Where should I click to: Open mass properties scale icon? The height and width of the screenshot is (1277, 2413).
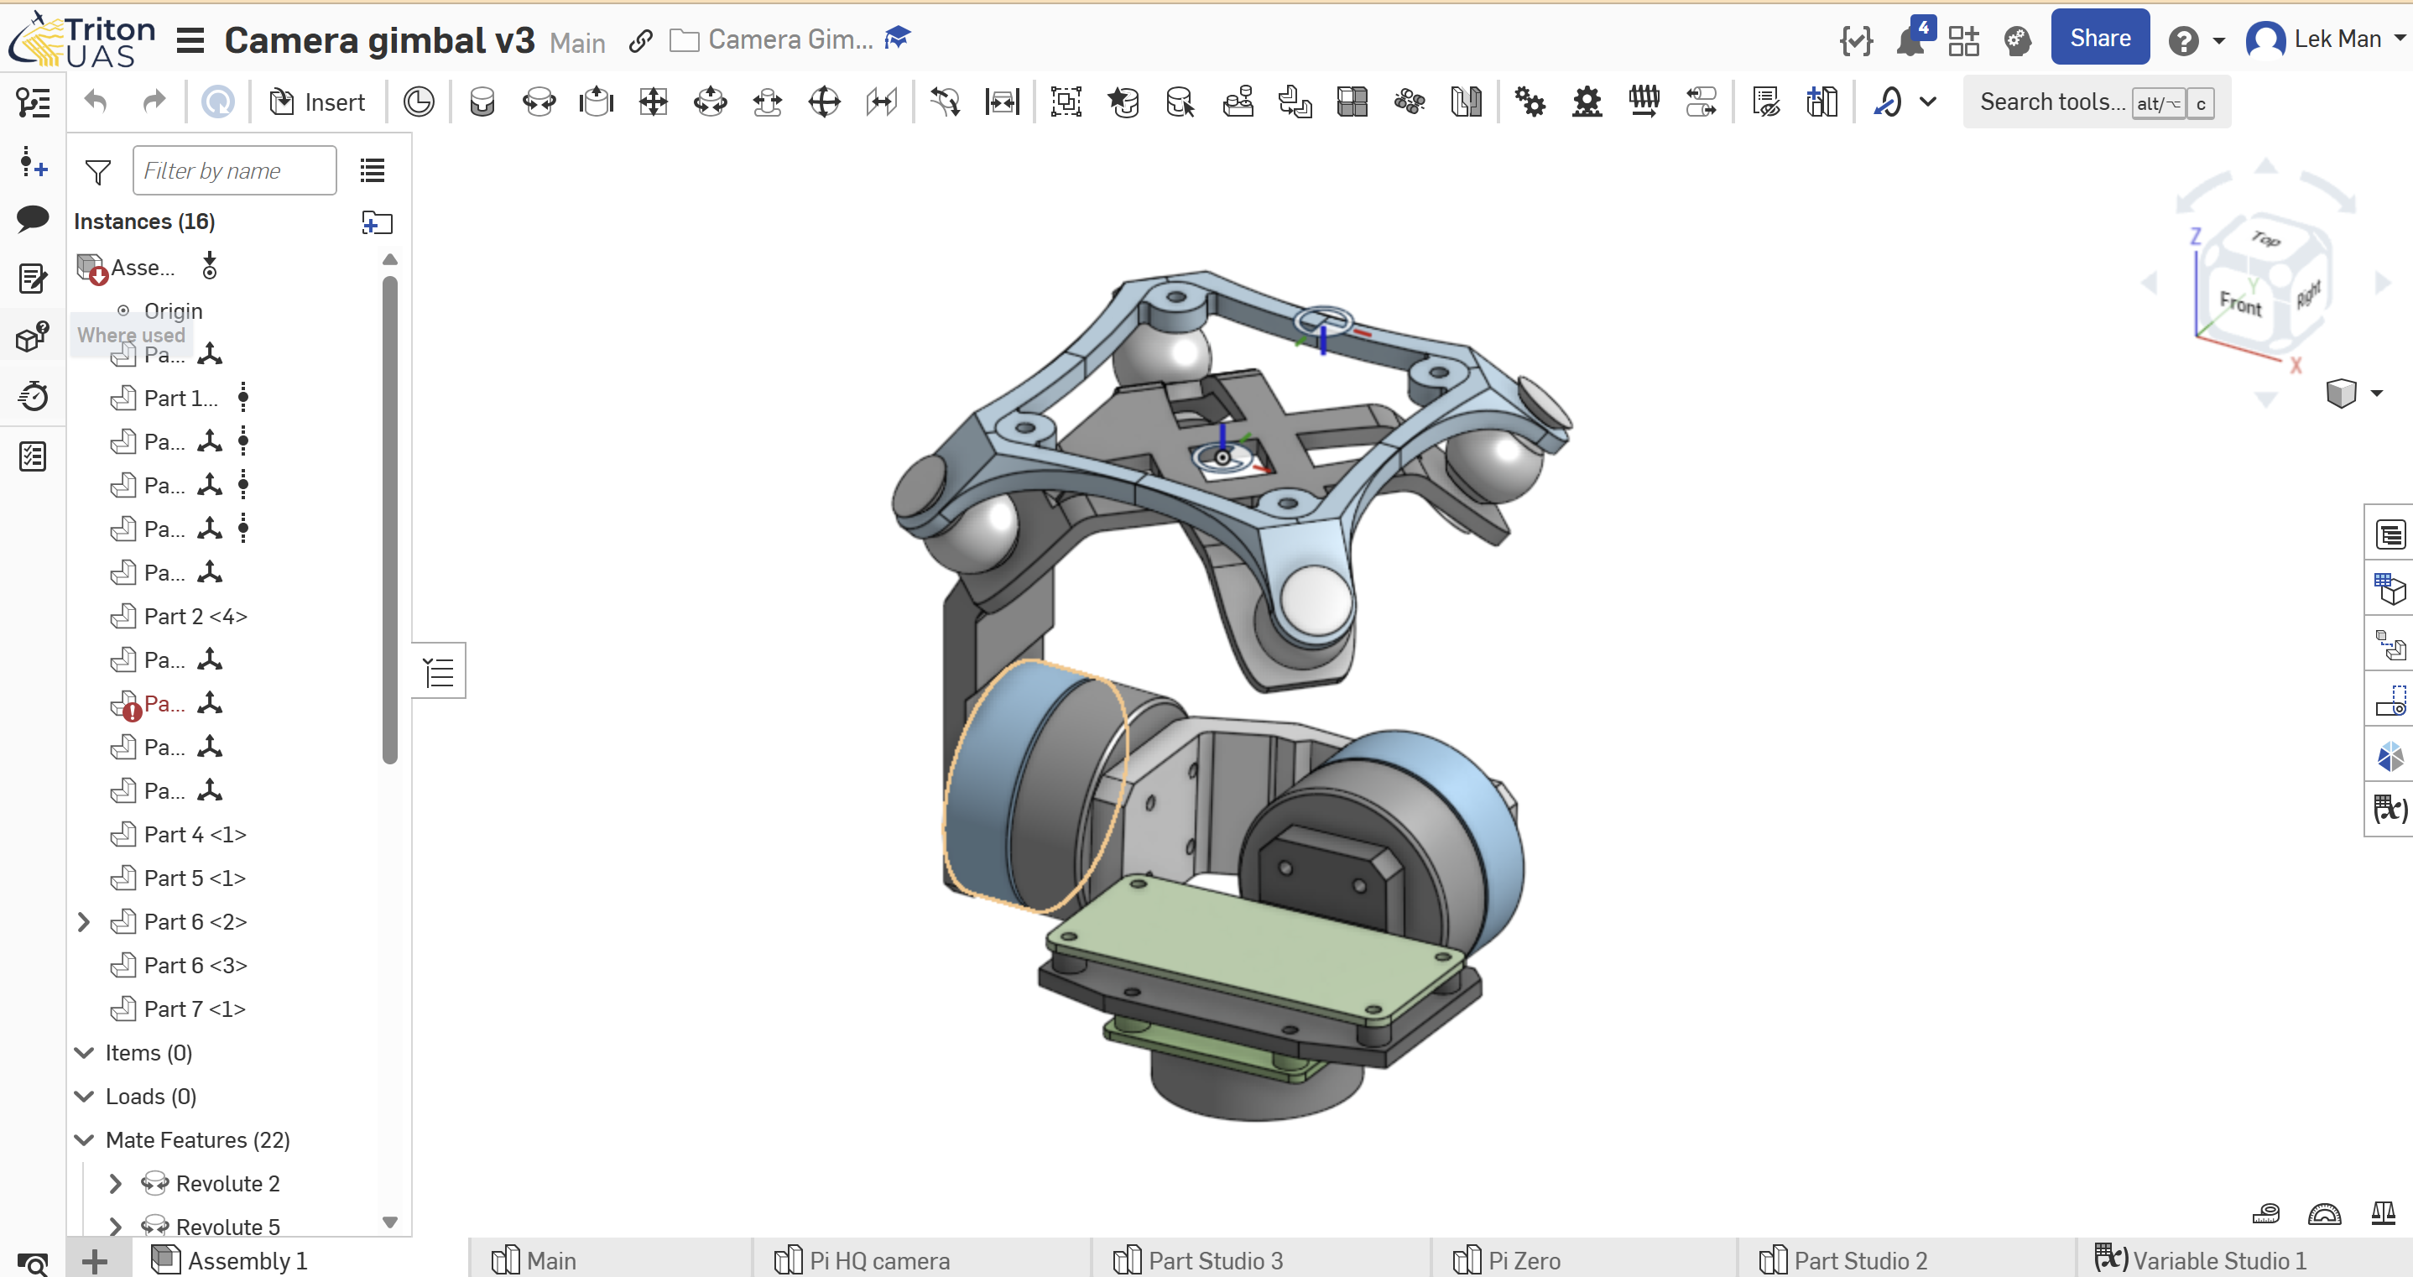click(2383, 1214)
